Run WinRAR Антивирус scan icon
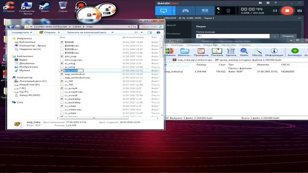308x173 pixels. (x=295, y=52)
